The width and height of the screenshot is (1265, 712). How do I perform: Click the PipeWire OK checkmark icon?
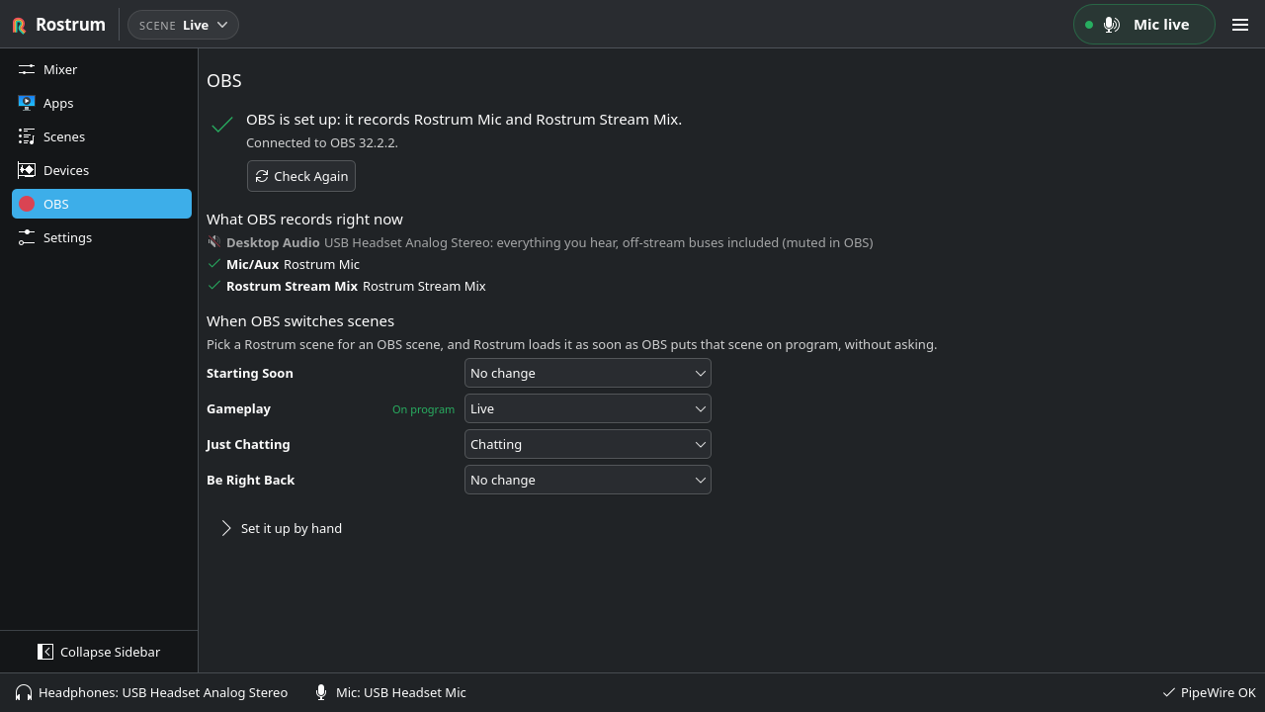click(x=1169, y=692)
